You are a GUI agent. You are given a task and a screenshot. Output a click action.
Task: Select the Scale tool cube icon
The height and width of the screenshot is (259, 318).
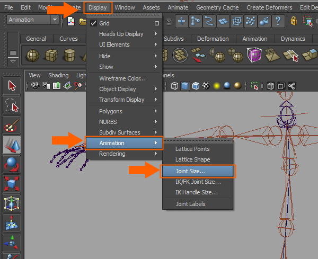12,184
